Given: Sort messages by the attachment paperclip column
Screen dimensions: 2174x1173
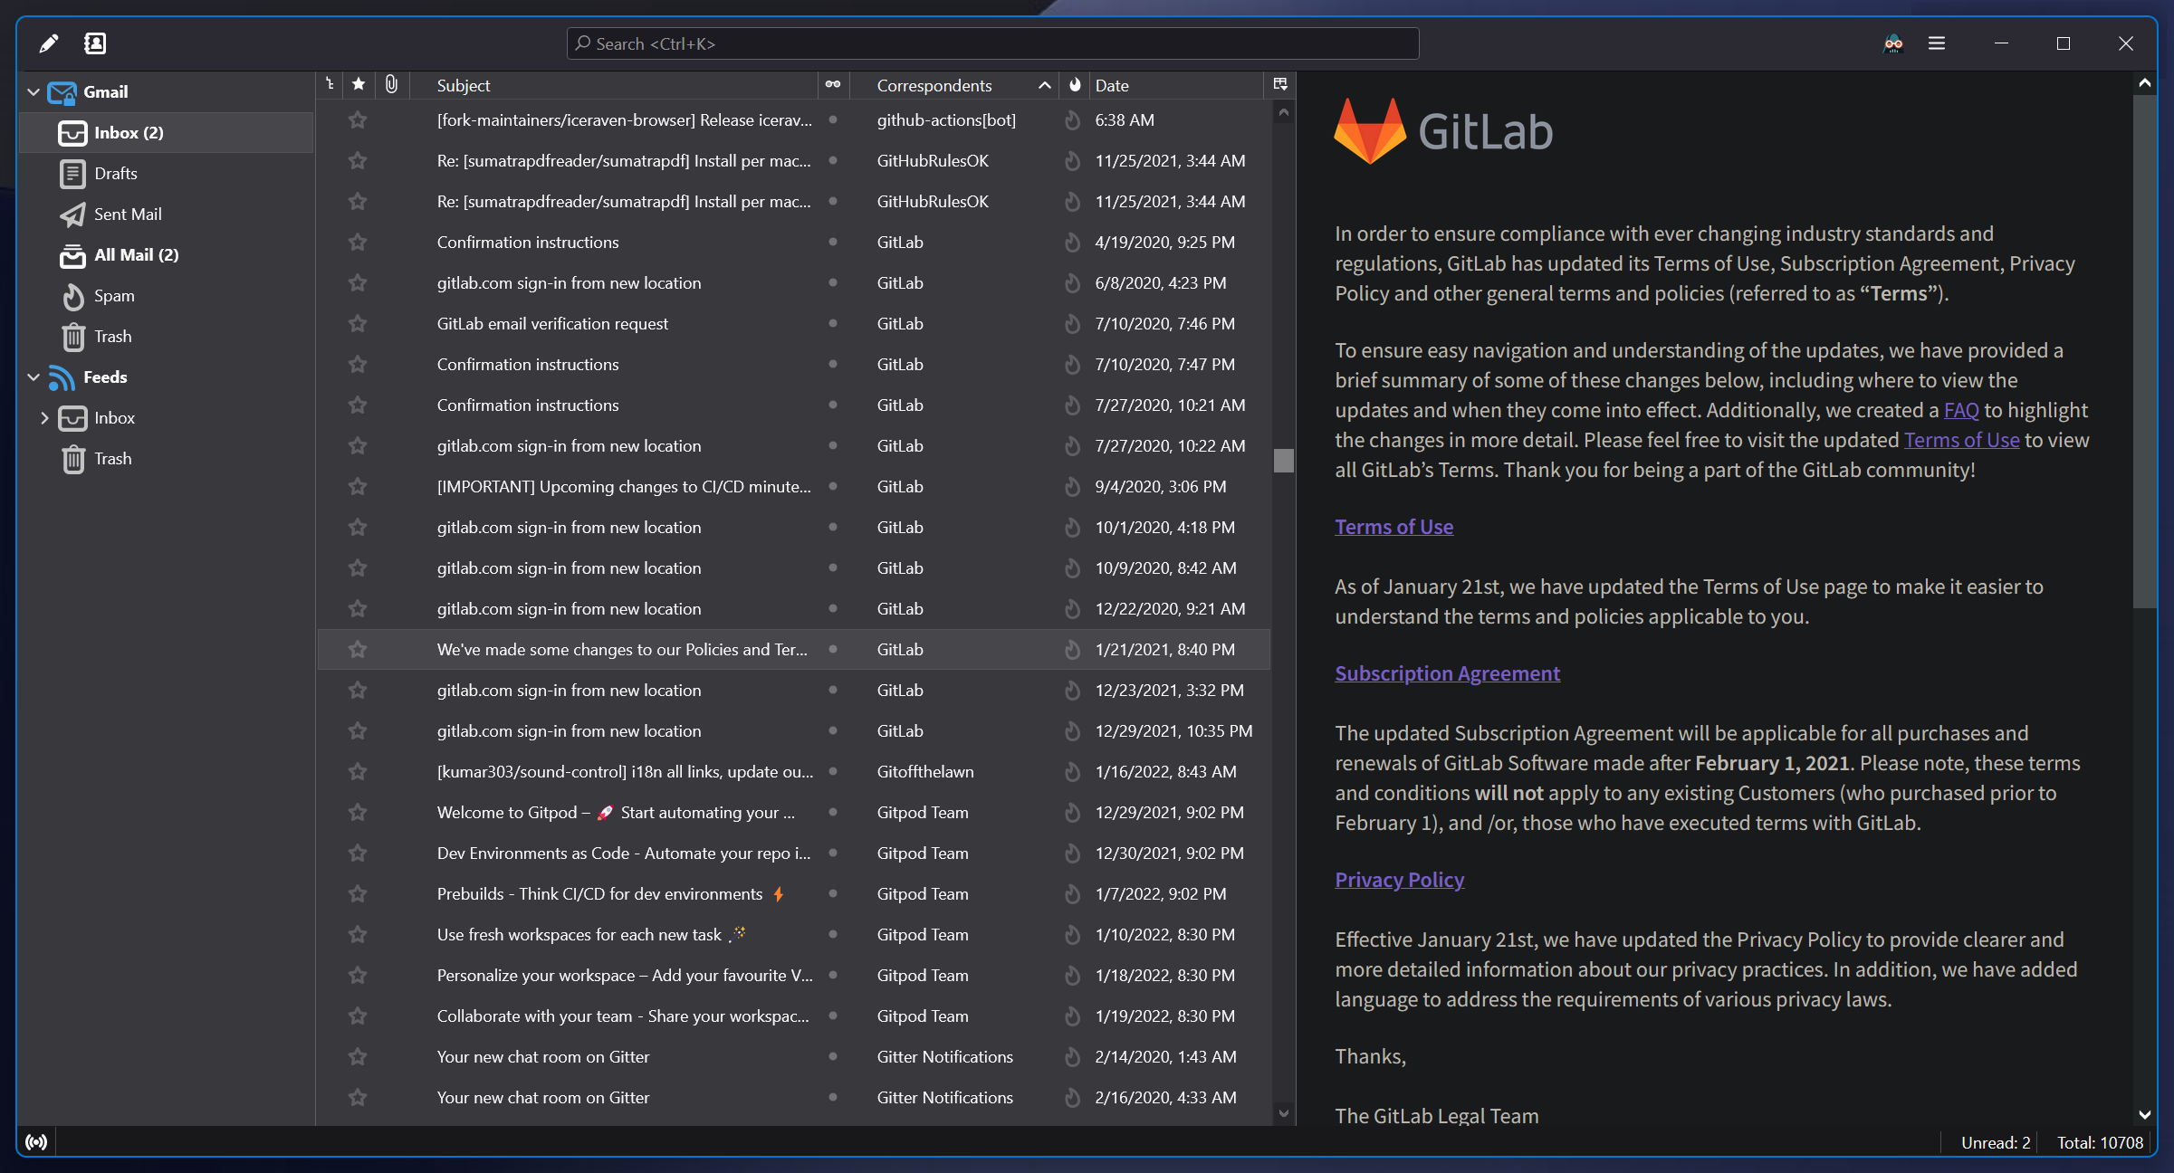Looking at the screenshot, I should tap(390, 84).
